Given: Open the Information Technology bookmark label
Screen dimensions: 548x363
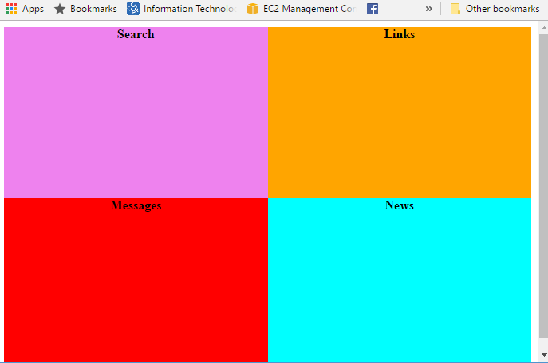Looking at the screenshot, I should click(x=189, y=9).
